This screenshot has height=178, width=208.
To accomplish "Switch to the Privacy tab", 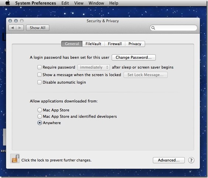I will point(135,44).
